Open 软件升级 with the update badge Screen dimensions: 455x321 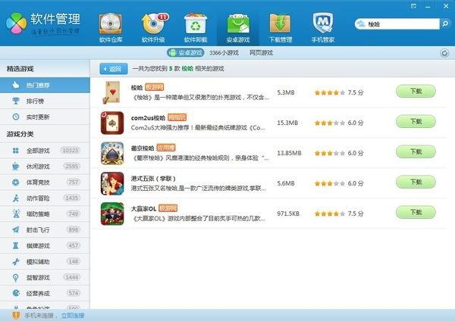pos(154,24)
